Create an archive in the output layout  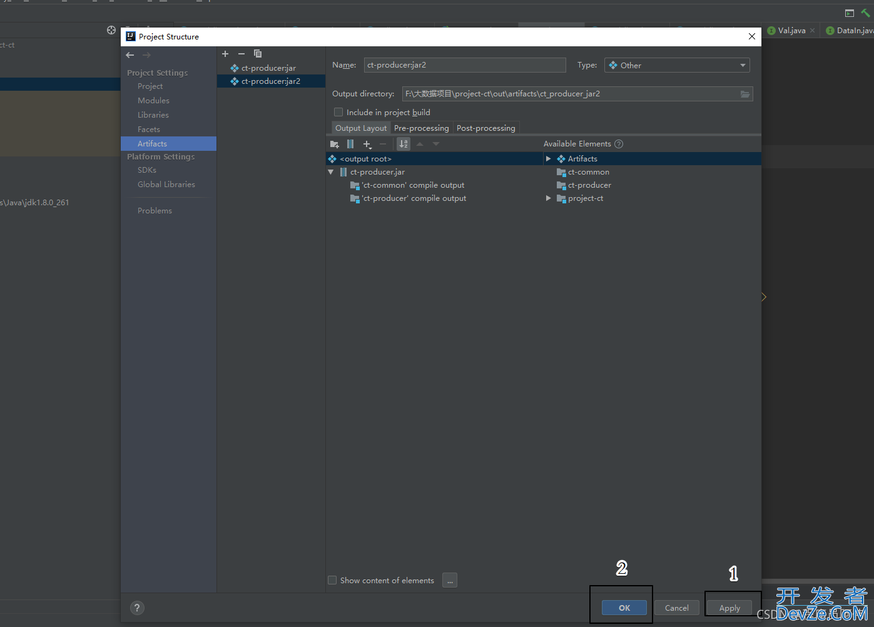[x=350, y=144]
